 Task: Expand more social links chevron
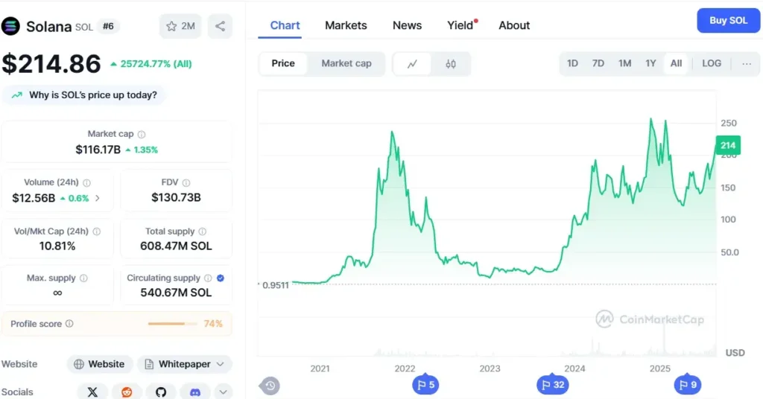click(223, 392)
